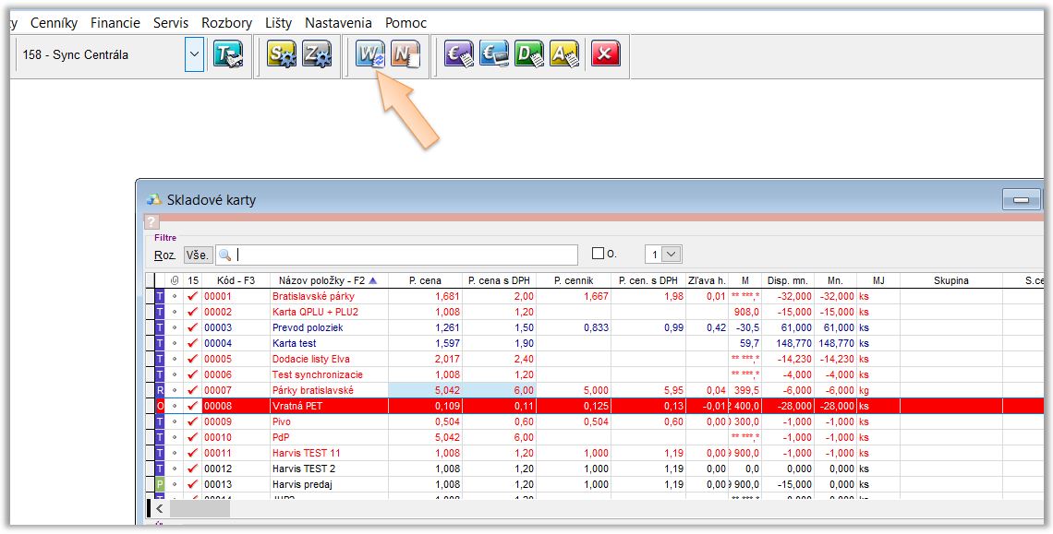Click the red X toolbar icon
The height and width of the screenshot is (534, 1053).
coord(605,54)
